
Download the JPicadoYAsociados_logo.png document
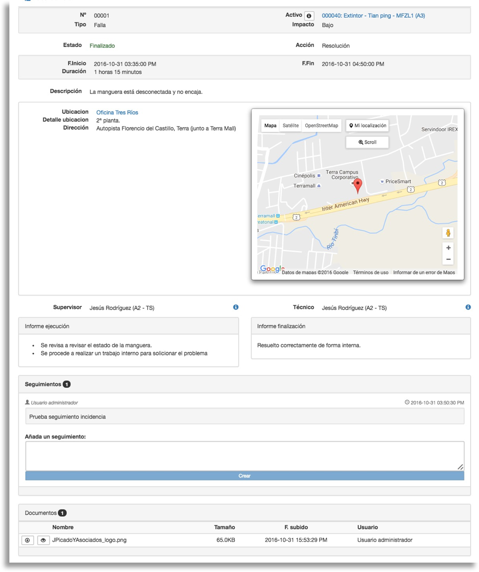coord(28,540)
